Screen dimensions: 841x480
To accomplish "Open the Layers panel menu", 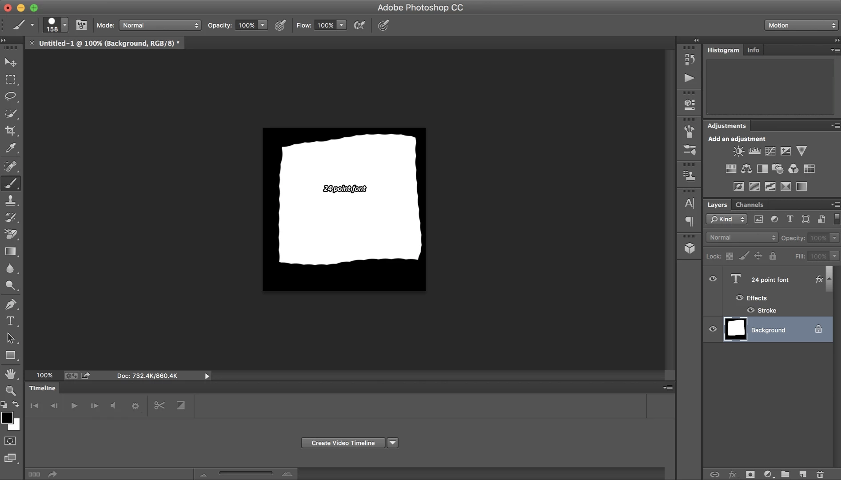I will (x=835, y=204).
